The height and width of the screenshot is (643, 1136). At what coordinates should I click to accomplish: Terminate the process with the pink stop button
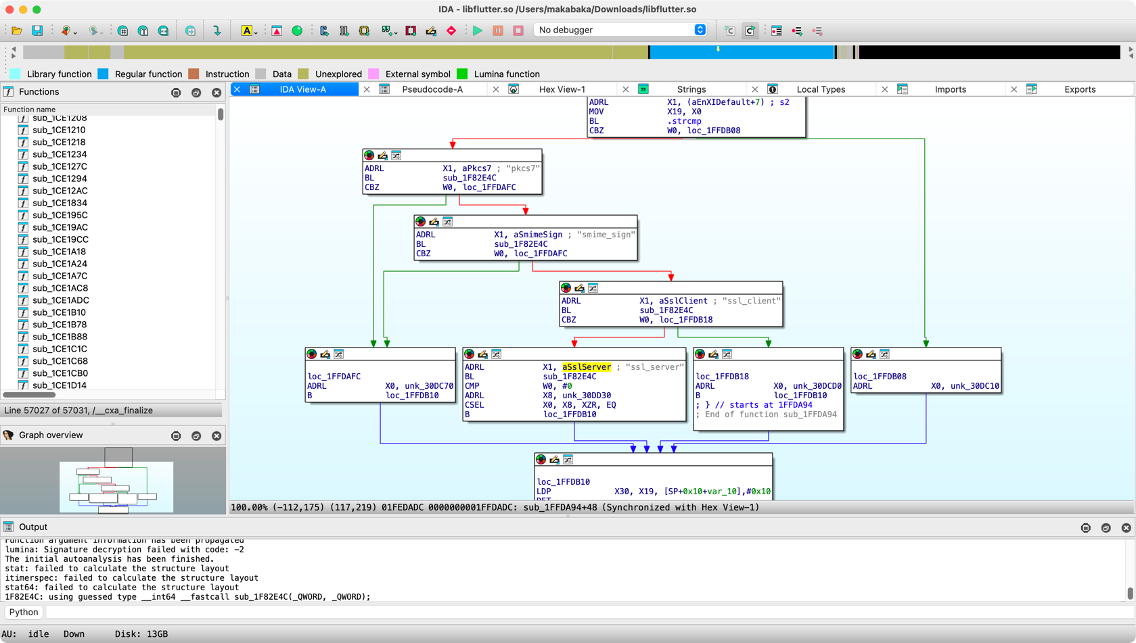pyautogui.click(x=518, y=30)
